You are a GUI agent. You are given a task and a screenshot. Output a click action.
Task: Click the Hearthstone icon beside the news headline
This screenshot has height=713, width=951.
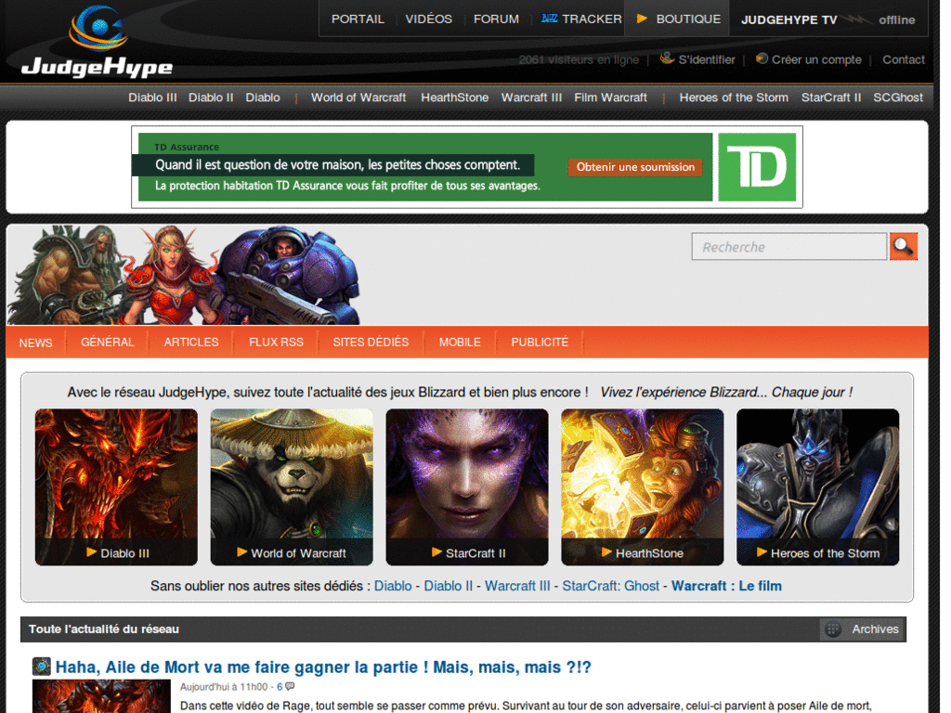41,667
